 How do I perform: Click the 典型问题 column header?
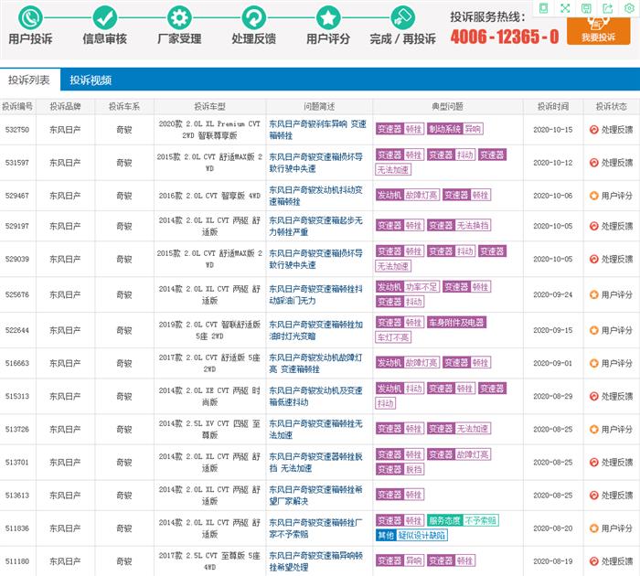click(447, 107)
